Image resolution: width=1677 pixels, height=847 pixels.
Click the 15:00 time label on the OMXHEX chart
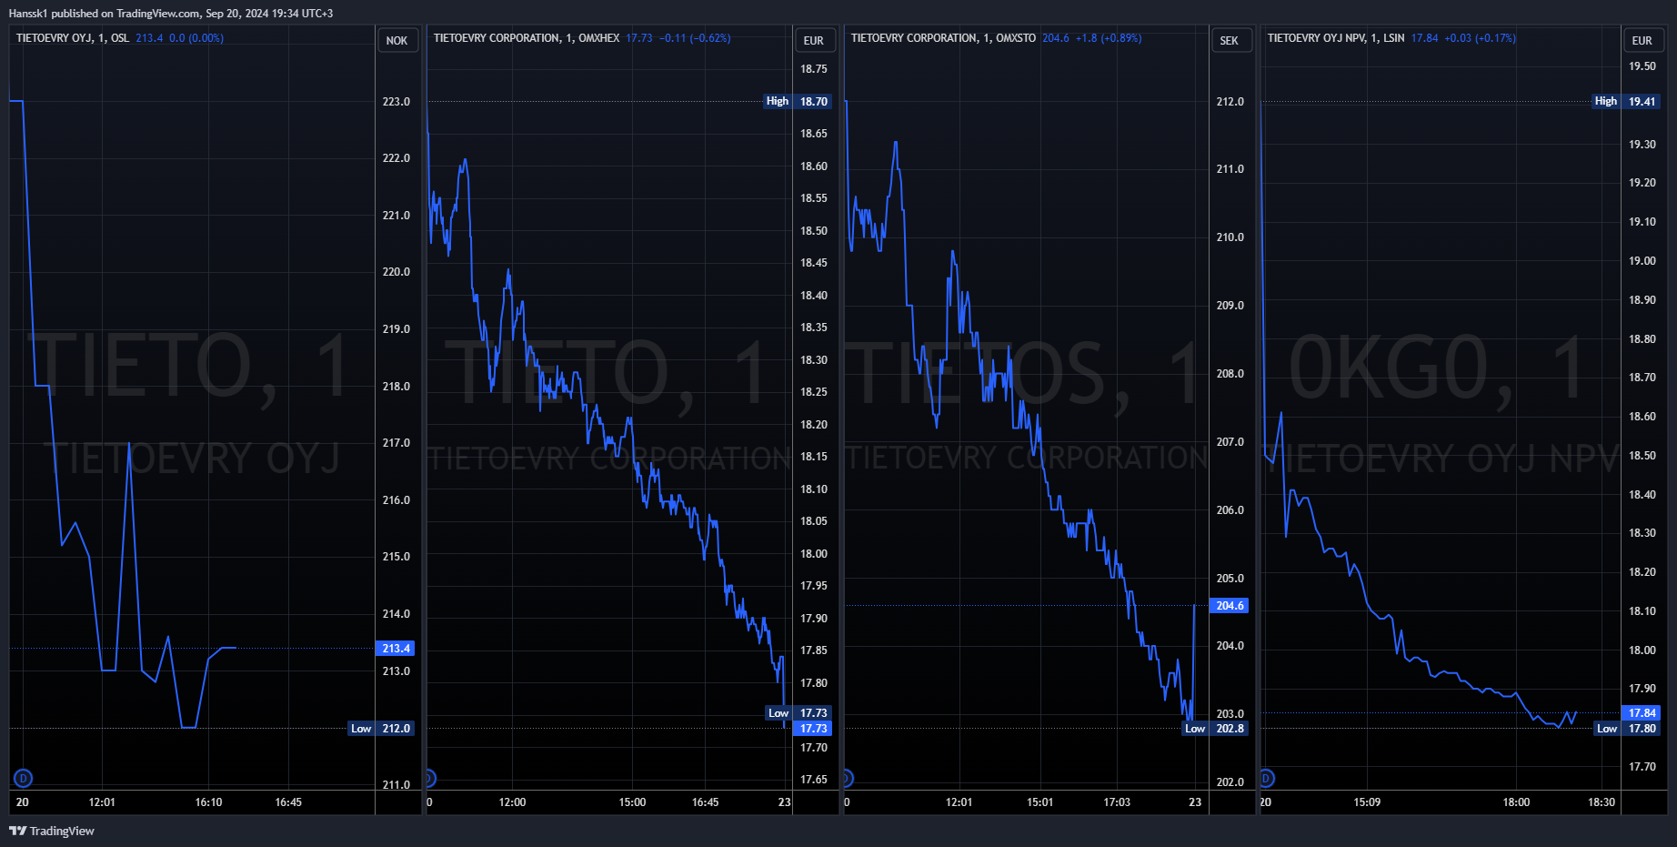(x=632, y=802)
